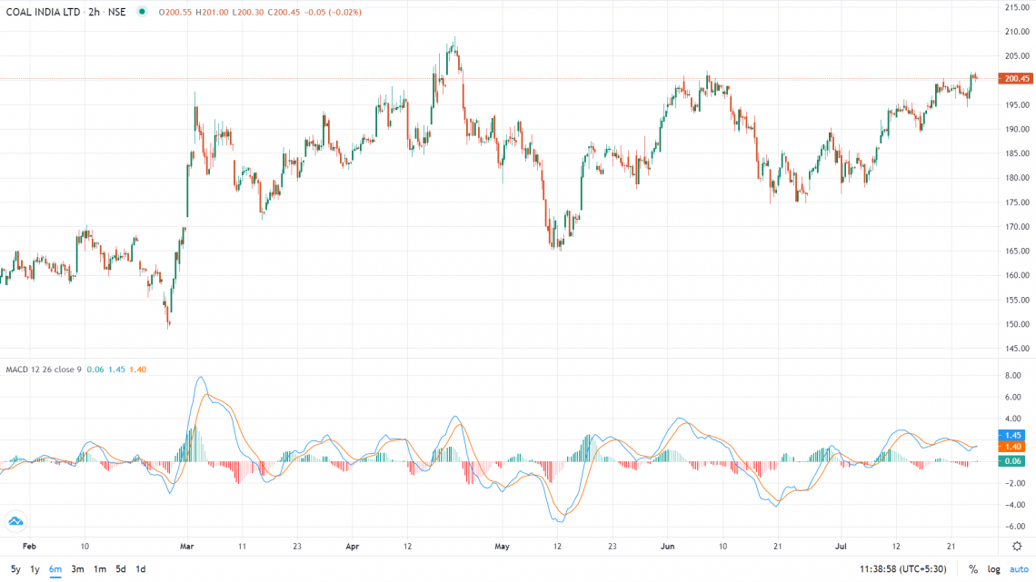Click the green market status dot
This screenshot has height=582, width=1036.
coord(142,12)
